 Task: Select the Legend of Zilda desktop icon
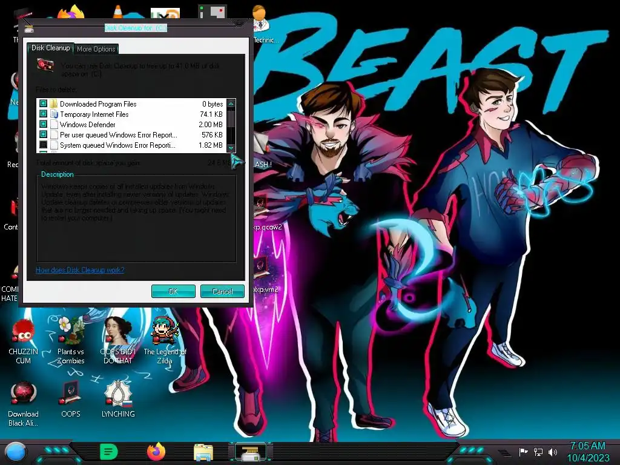coord(165,341)
